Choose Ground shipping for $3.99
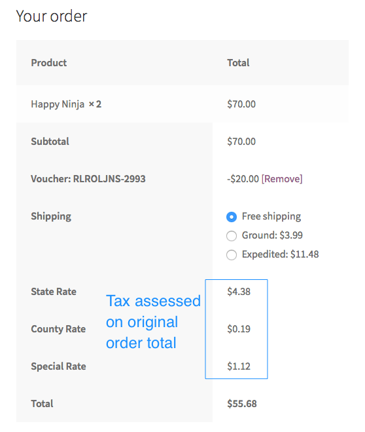Viewport: 365px width, 432px height. [x=232, y=236]
